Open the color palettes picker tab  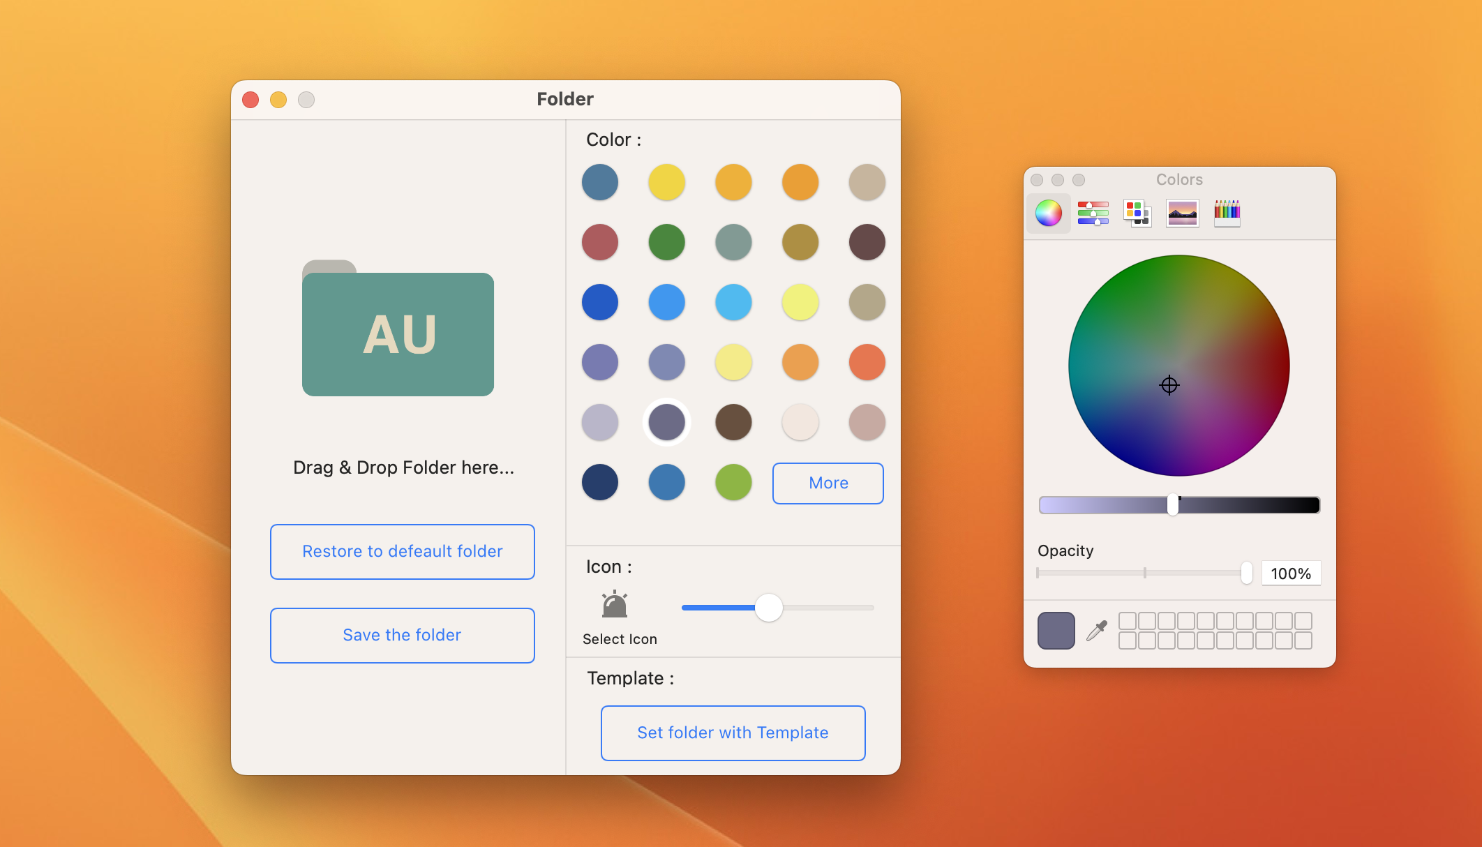[1137, 213]
